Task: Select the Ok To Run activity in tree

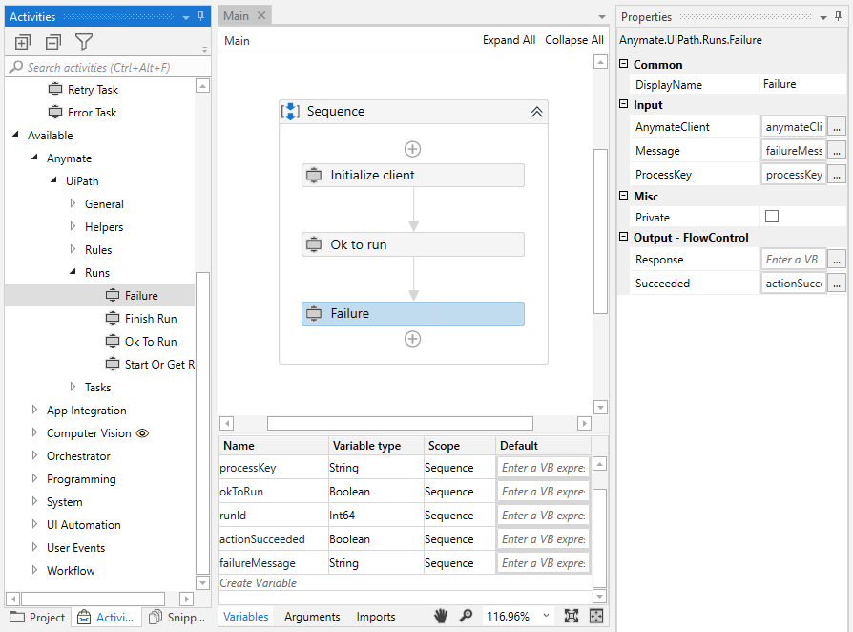Action: [141, 342]
